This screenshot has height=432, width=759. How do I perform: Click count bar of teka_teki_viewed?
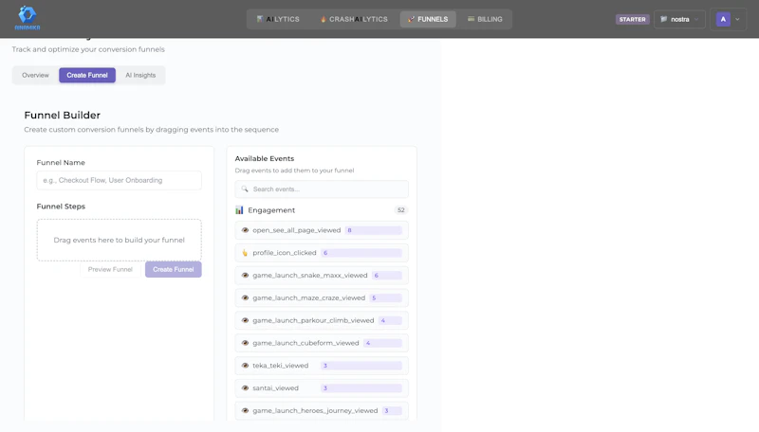click(361, 366)
